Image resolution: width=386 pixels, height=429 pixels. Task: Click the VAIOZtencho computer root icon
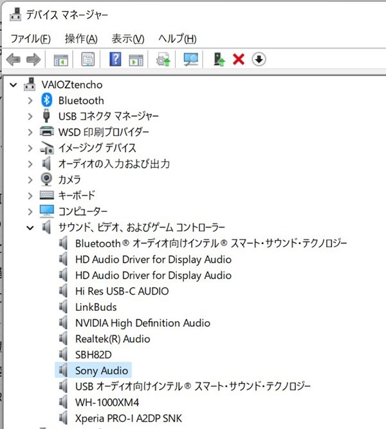click(30, 84)
